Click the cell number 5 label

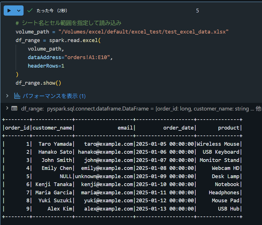click(198, 11)
